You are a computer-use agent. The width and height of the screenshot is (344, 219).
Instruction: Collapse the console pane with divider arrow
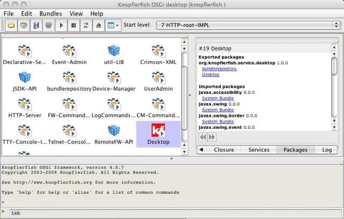pyautogui.click(x=171, y=158)
